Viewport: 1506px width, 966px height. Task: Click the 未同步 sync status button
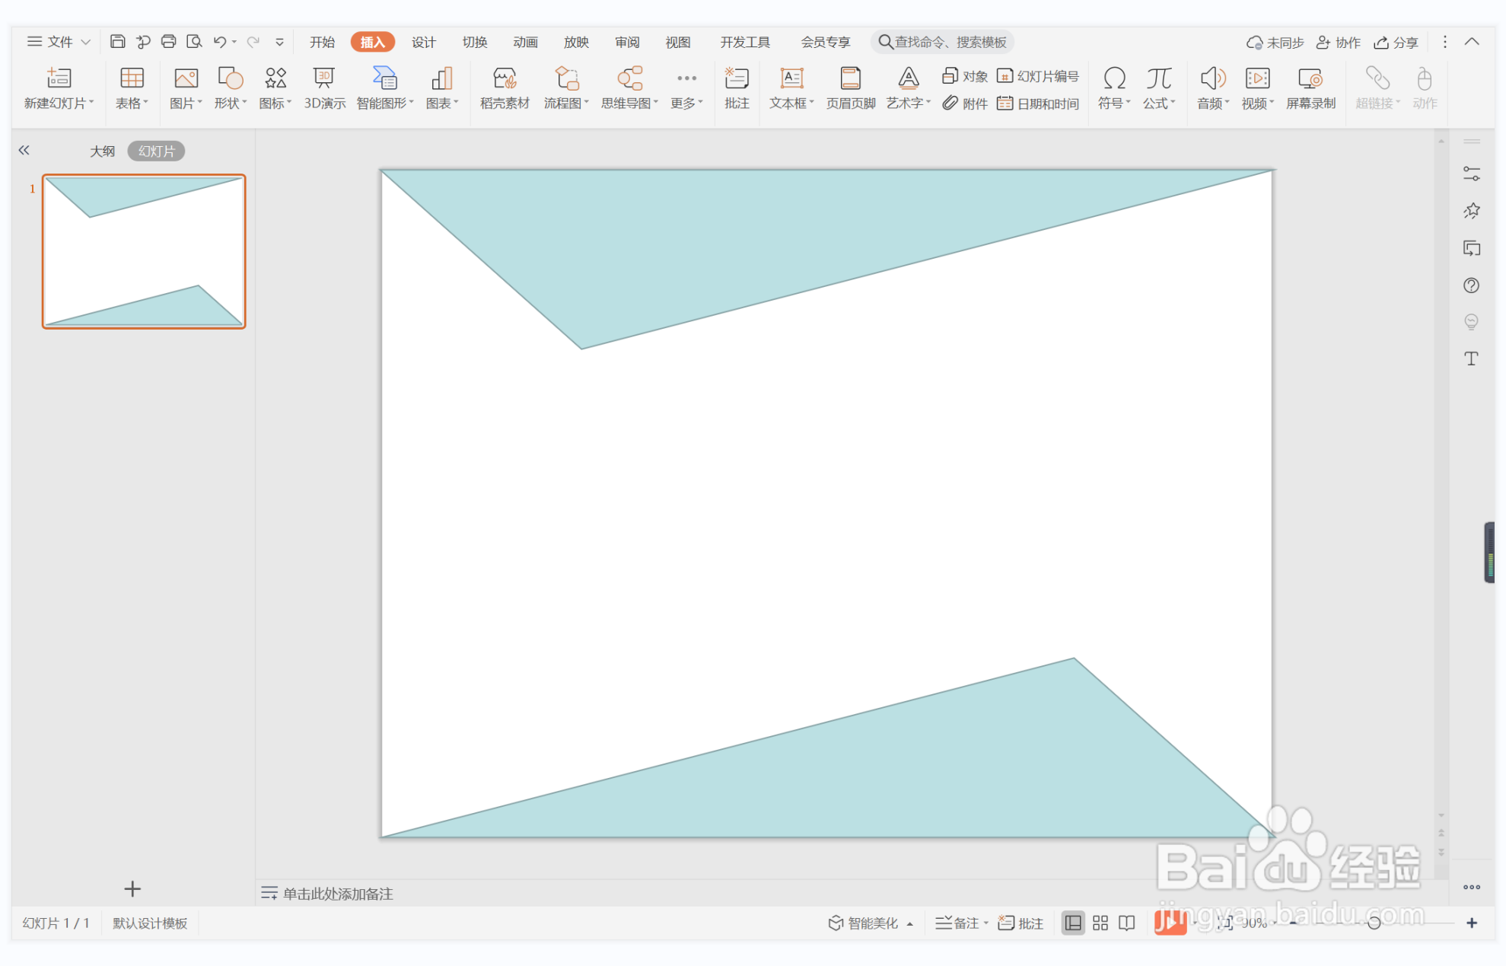coord(1275,43)
